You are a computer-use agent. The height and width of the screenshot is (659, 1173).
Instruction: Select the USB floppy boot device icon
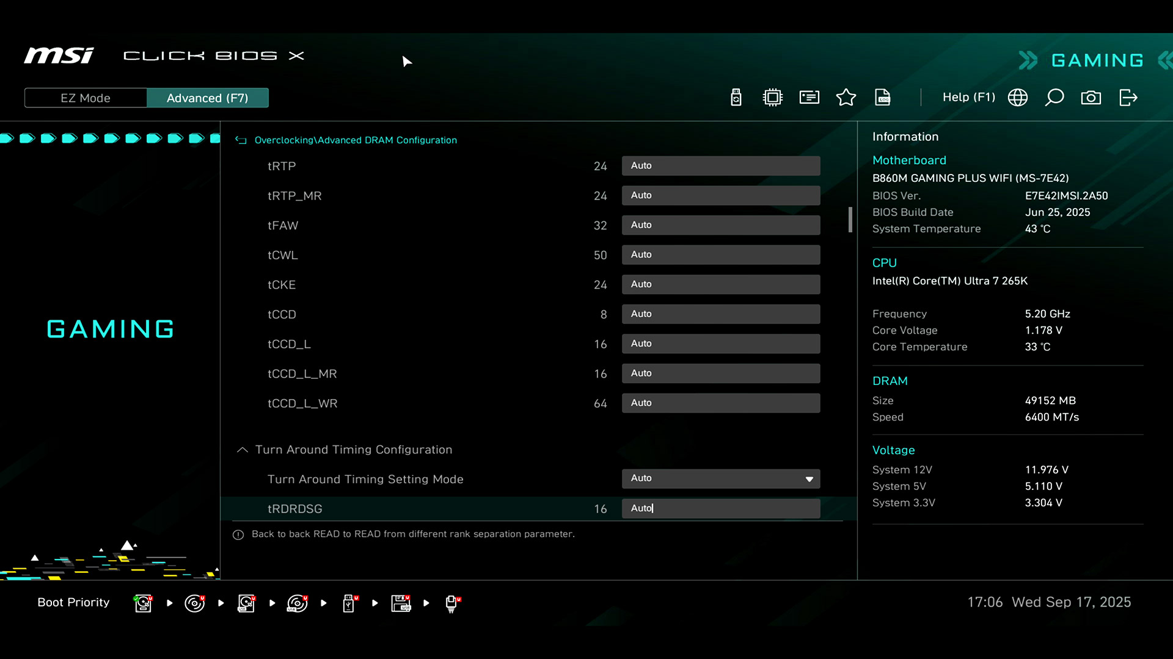click(401, 603)
